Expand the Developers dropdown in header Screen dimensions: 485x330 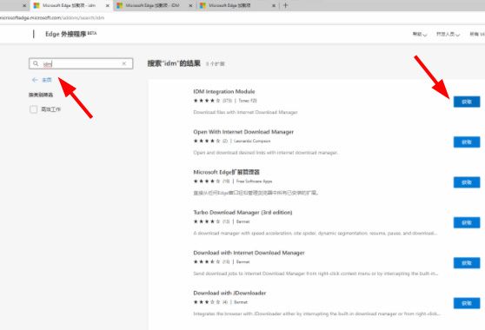[448, 34]
